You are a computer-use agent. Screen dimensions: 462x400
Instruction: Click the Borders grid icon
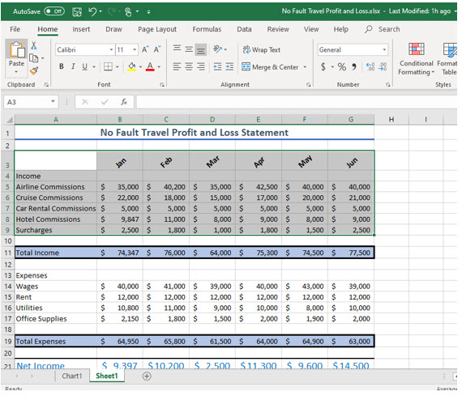[108, 67]
